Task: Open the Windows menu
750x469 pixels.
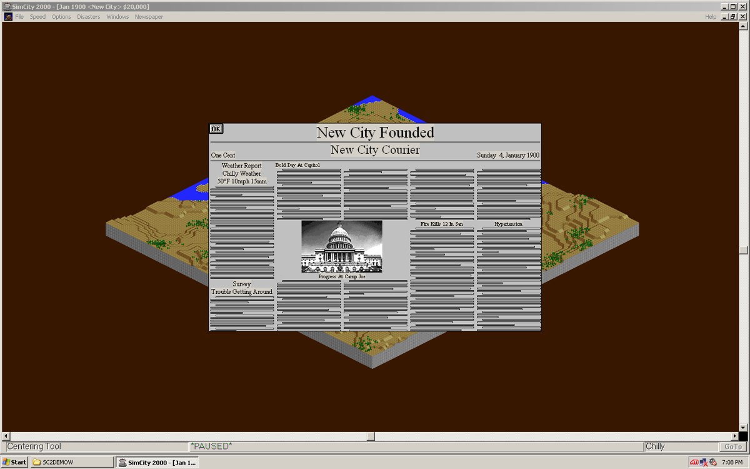Action: coord(117,17)
